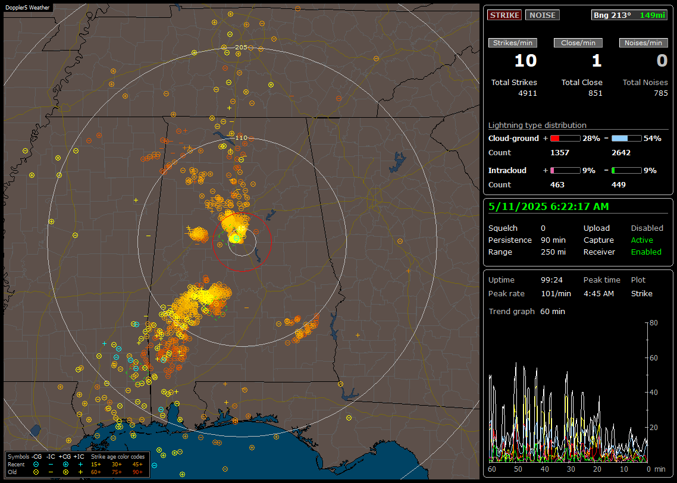
Task: Click the Receiver status Enabled
Action: 646,252
